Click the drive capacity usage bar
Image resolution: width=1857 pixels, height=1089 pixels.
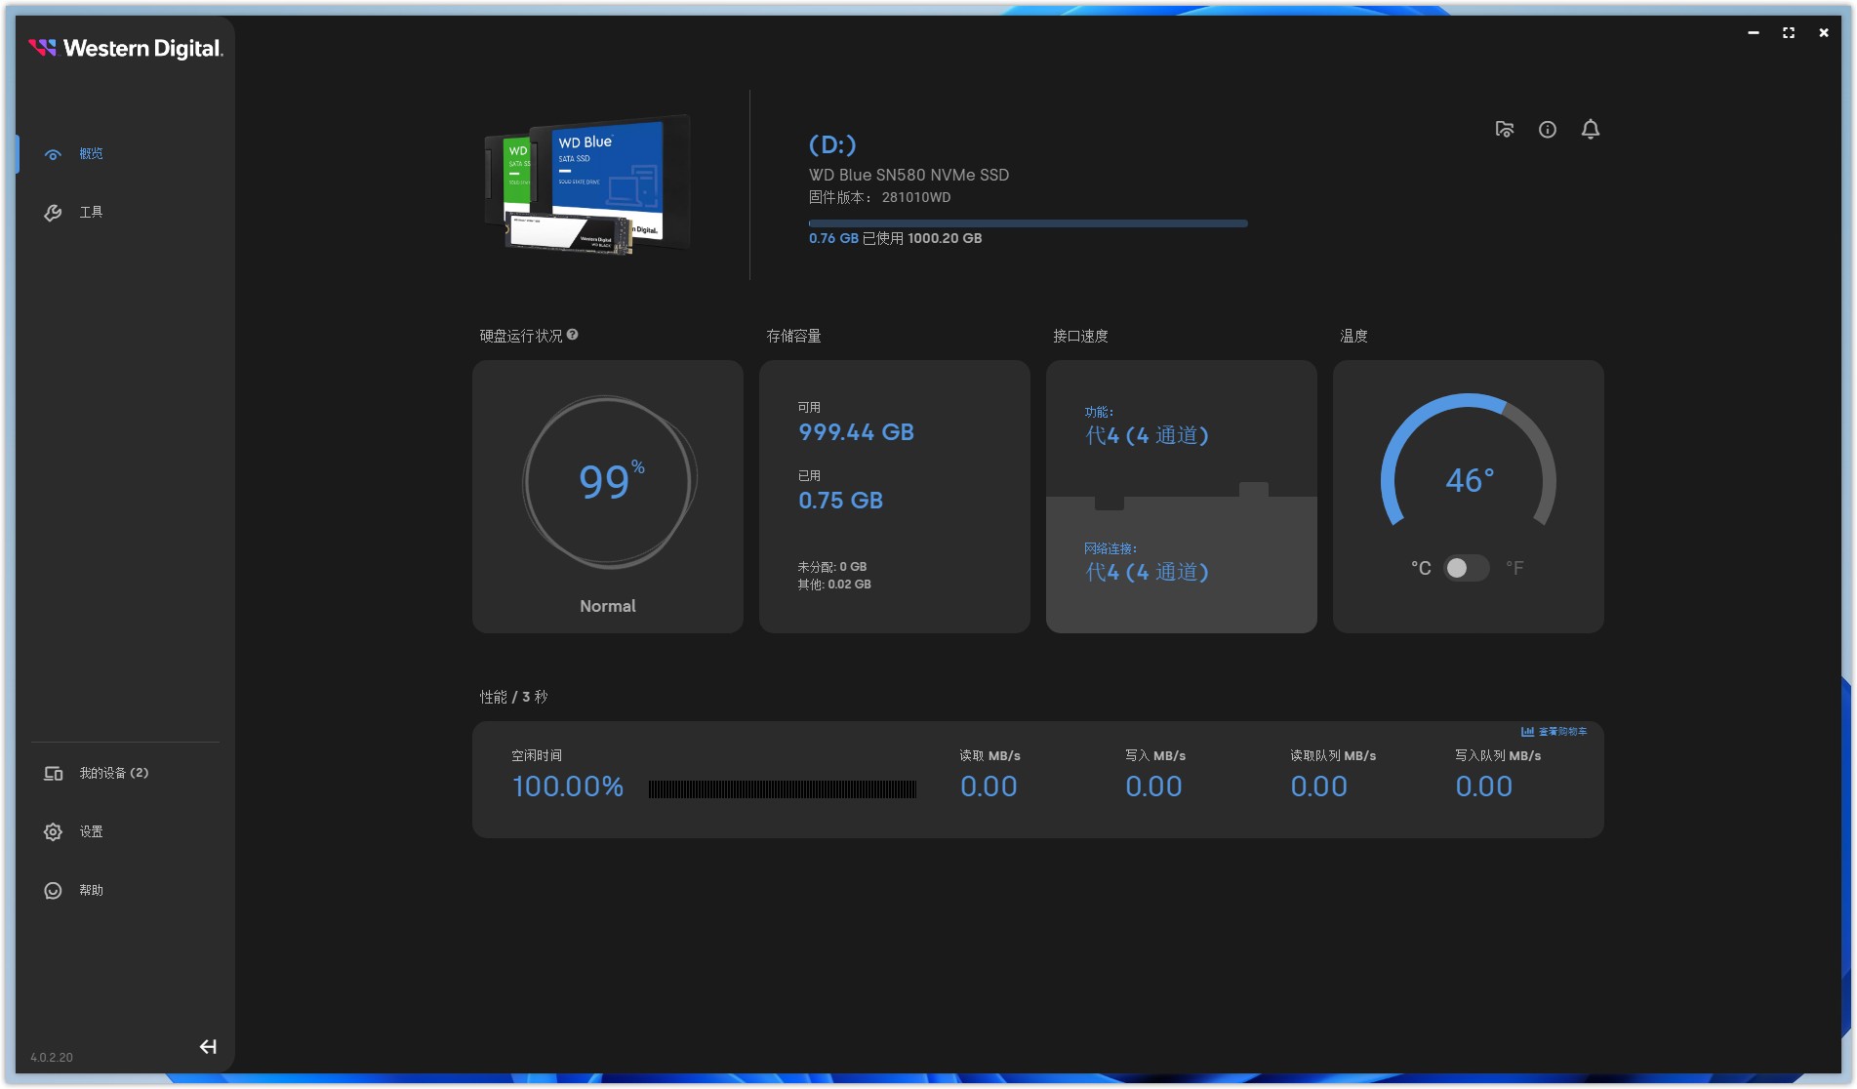(1028, 223)
